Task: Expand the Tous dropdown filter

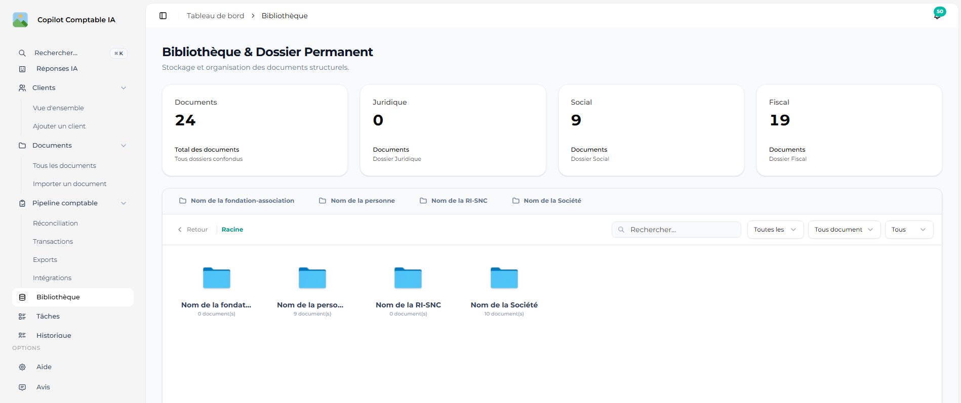Action: pos(908,230)
